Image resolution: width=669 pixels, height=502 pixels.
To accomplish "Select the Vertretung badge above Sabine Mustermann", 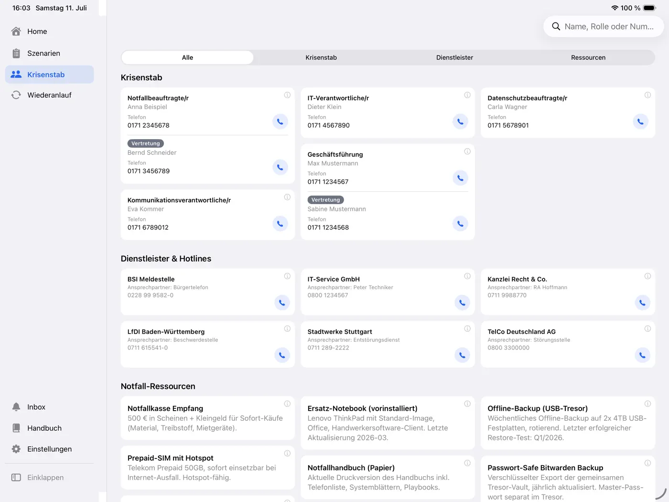I will point(326,200).
